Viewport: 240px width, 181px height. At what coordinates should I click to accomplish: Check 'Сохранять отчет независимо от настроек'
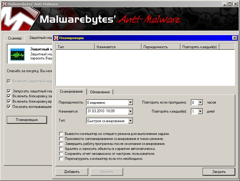[x=61, y=154]
